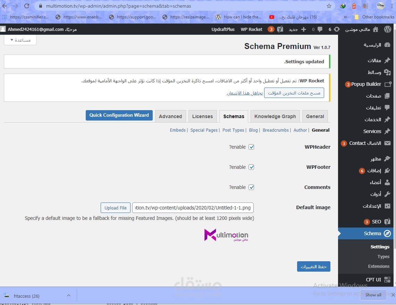Click the plugins plug icon
Viewport: 396px width, 305px height.
point(387,171)
